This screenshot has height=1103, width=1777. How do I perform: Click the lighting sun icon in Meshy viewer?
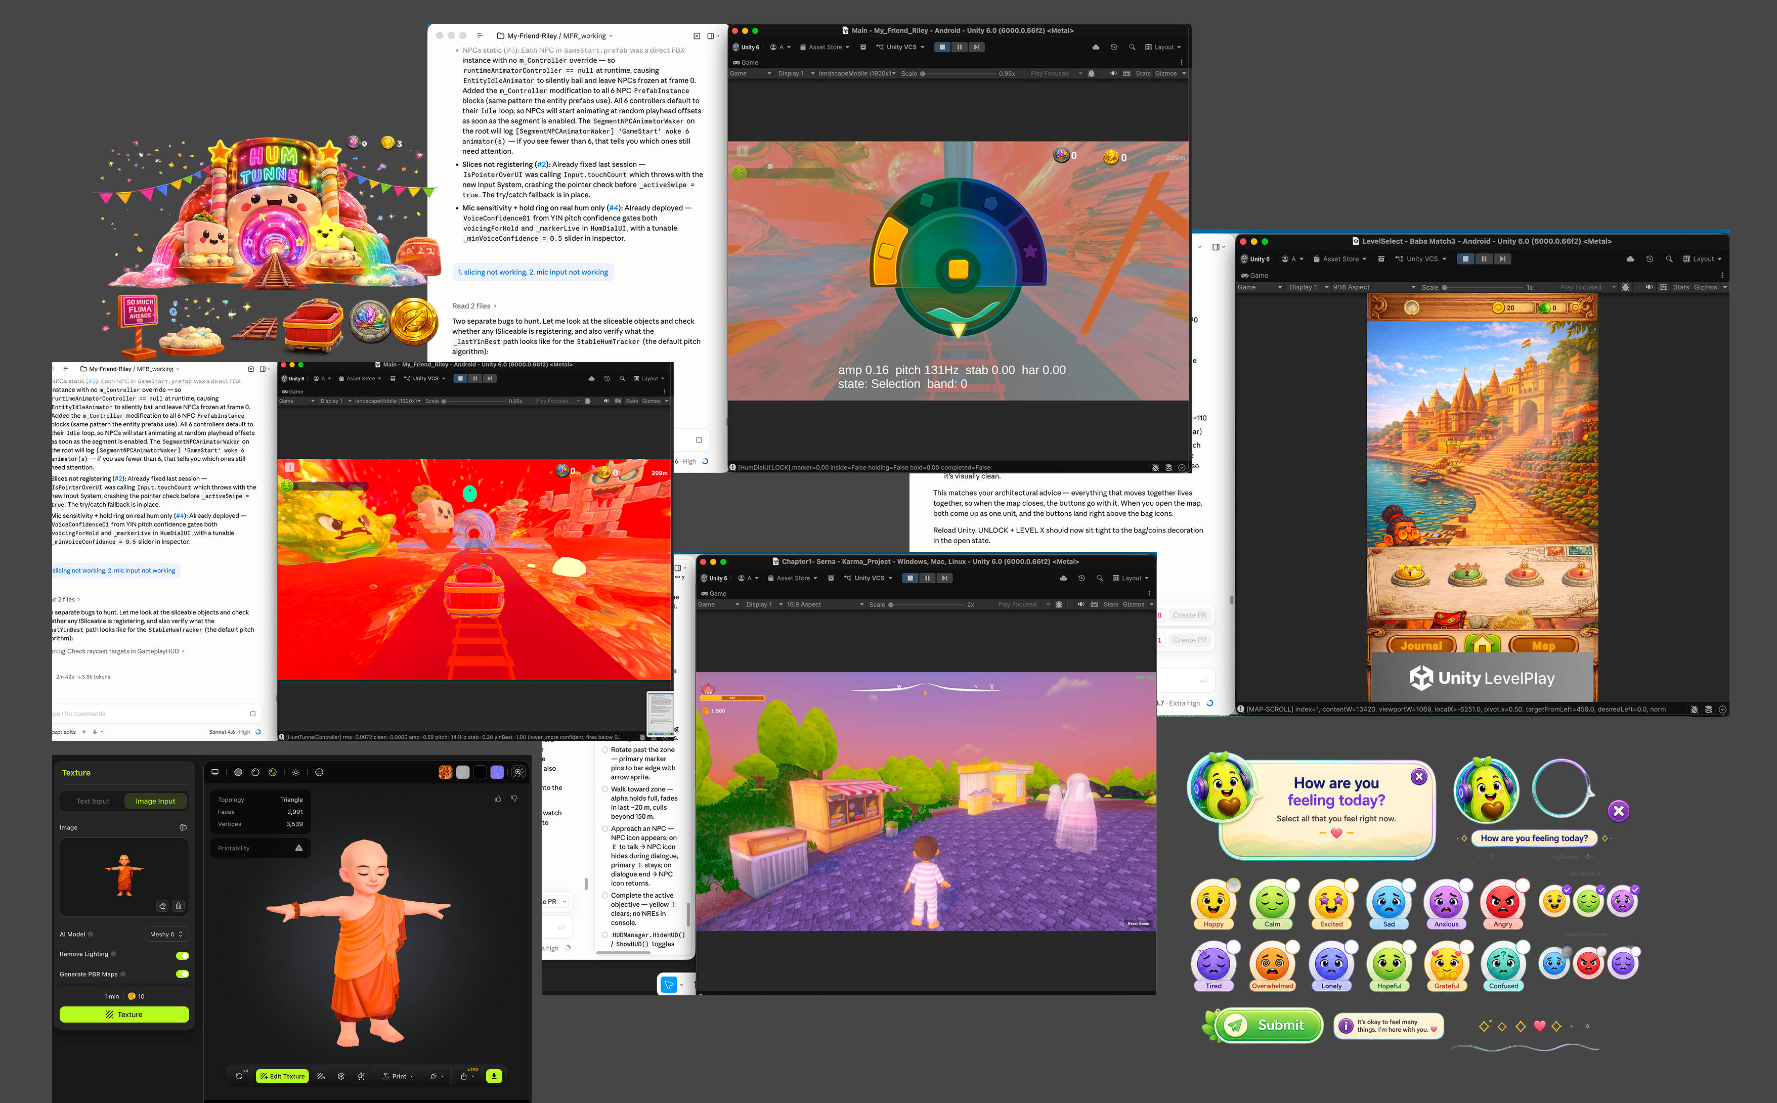[x=295, y=772]
